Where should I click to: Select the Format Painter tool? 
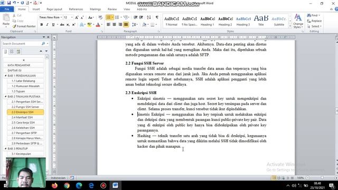click(24, 26)
